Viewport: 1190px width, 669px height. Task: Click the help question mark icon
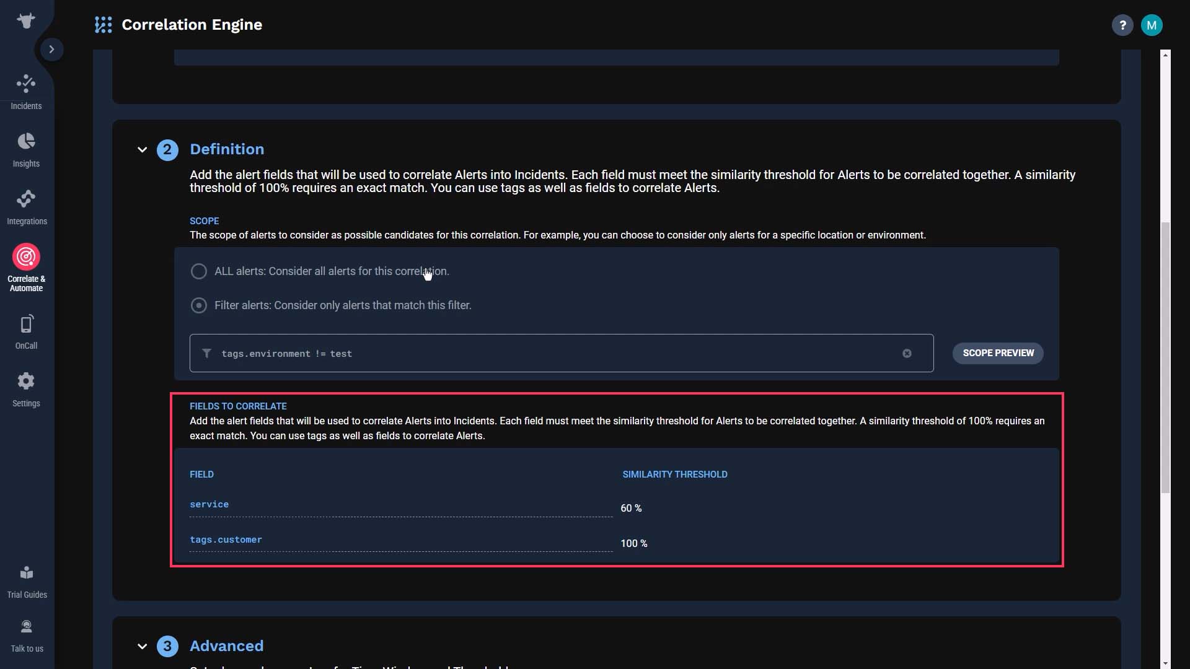[x=1123, y=25]
